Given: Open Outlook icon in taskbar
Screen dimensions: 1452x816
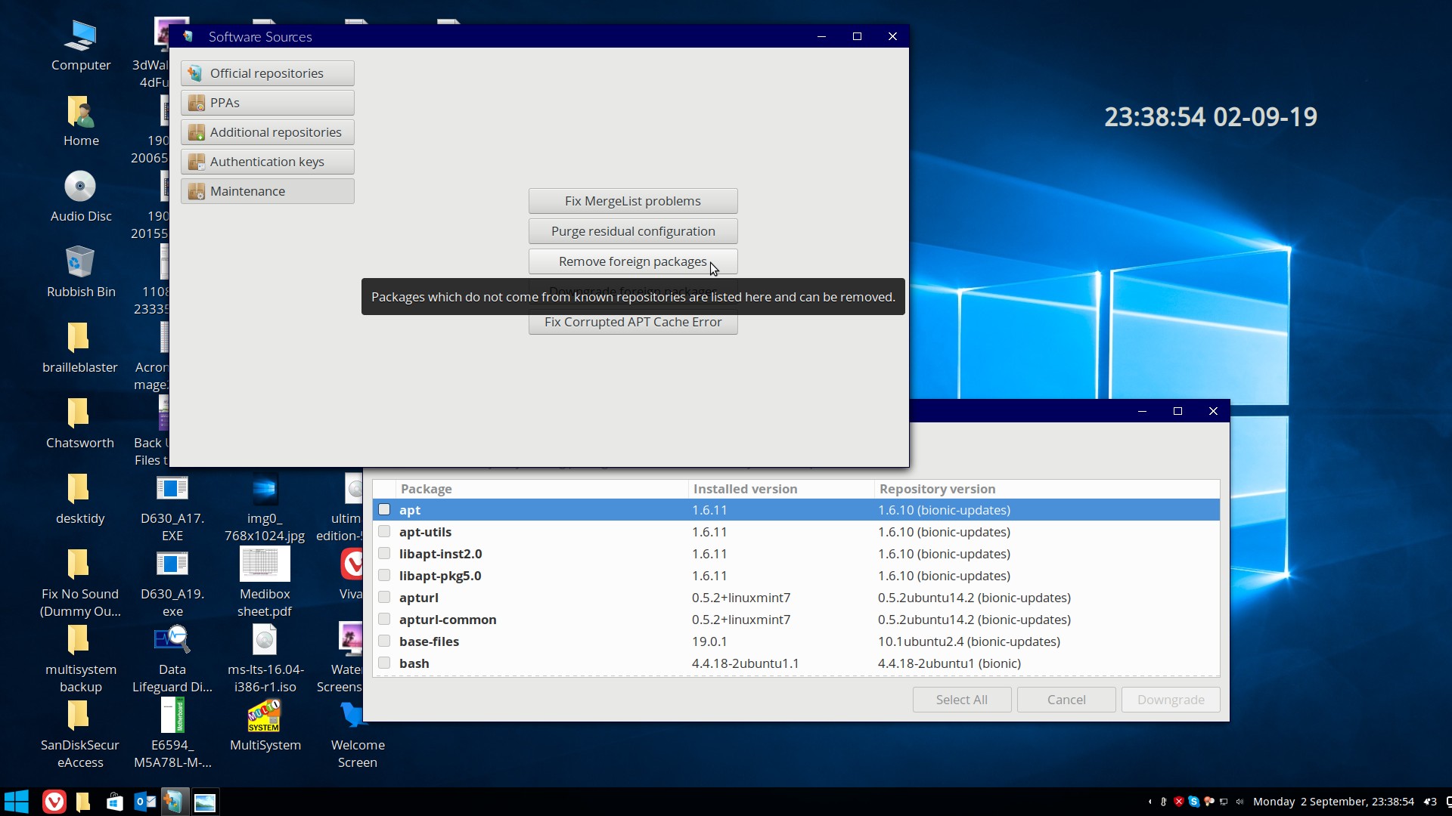Looking at the screenshot, I should [x=144, y=802].
